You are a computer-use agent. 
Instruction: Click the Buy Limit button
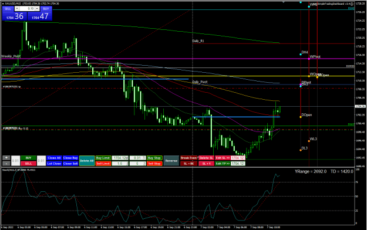[103, 158]
